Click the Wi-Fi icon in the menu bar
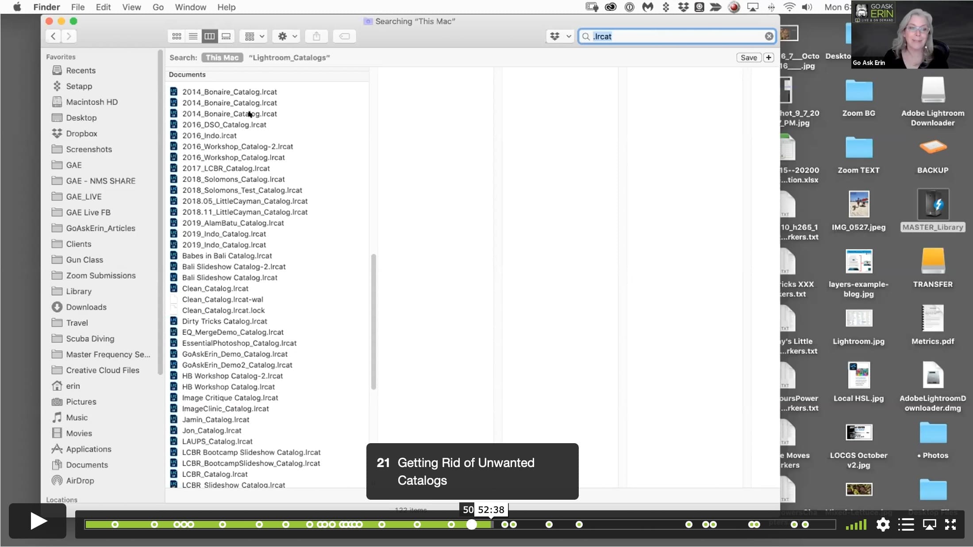The width and height of the screenshot is (973, 547). 789,7
